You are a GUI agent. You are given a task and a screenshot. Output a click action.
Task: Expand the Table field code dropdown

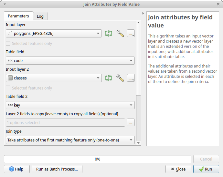coord(70,60)
